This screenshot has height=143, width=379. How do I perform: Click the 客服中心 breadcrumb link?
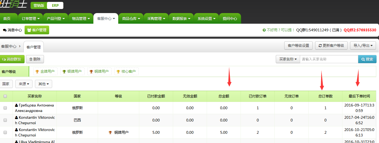click(9, 46)
